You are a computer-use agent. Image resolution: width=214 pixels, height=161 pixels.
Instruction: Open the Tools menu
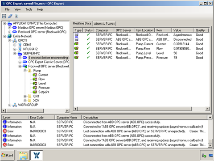[29, 9]
